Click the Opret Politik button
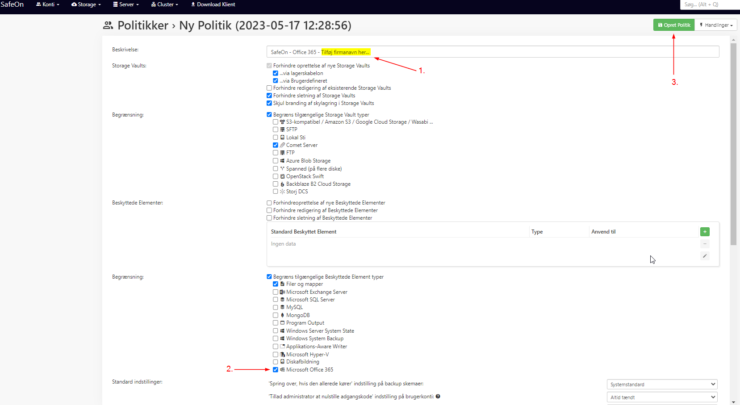This screenshot has width=740, height=405. point(674,25)
